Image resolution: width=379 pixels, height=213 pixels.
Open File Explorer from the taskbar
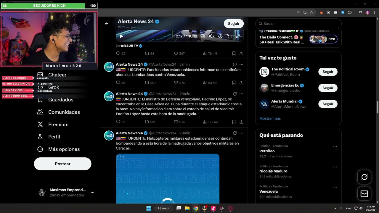[187, 208]
